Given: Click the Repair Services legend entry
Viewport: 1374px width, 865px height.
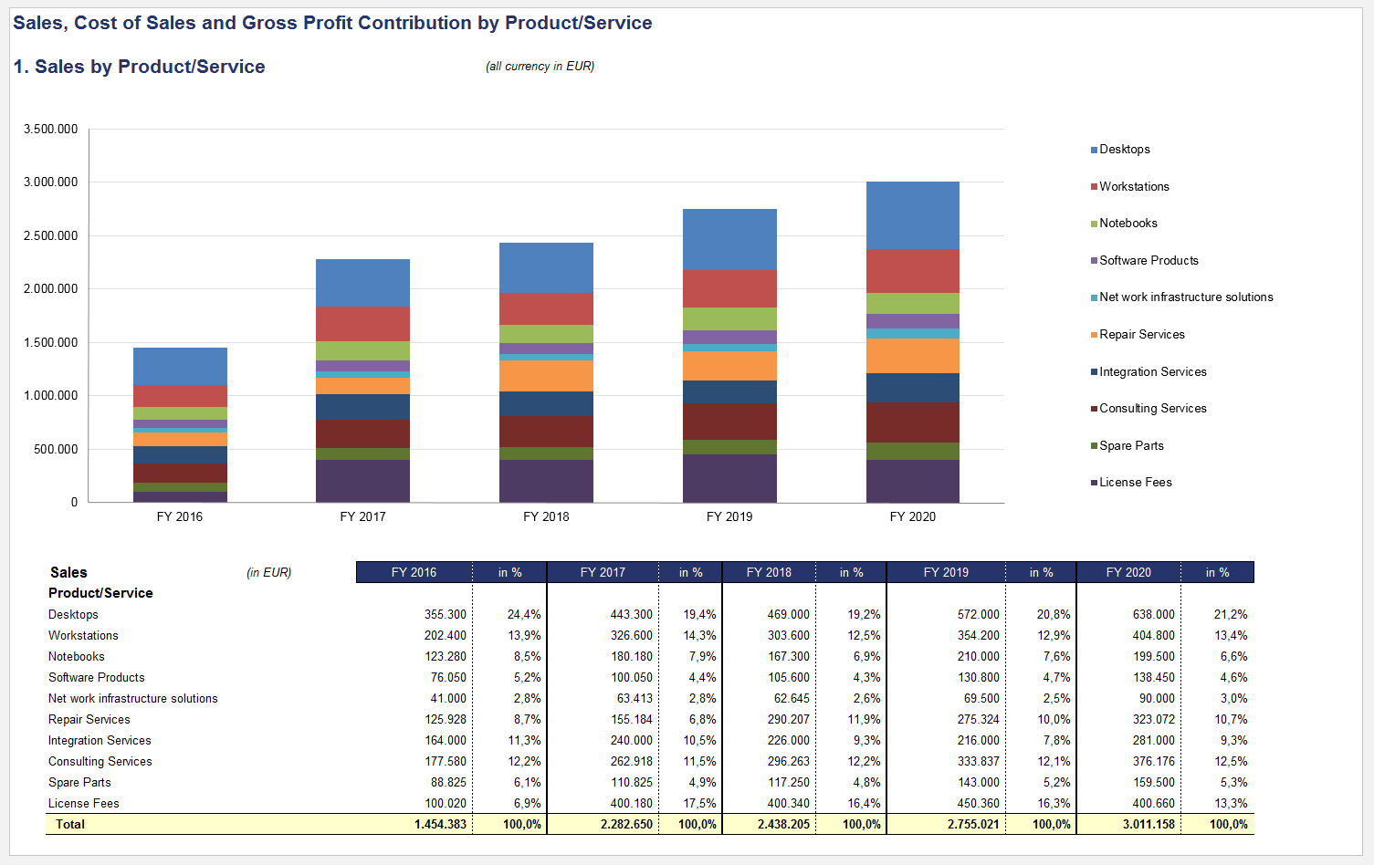Looking at the screenshot, I should pyautogui.click(x=1141, y=335).
